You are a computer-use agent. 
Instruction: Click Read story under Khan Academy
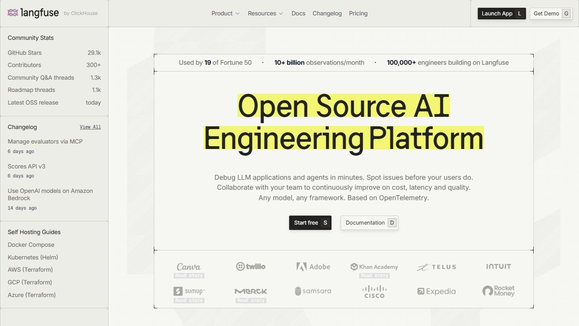(x=375, y=276)
